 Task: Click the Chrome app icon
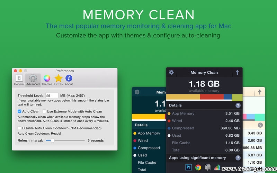198,167
